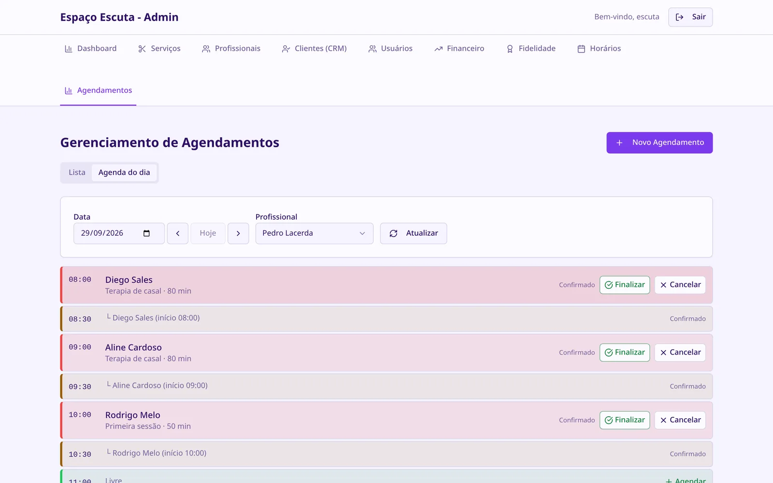Click the check-circle icon in Diego Sales' Finalizar
This screenshot has width=773, height=483.
(x=609, y=285)
